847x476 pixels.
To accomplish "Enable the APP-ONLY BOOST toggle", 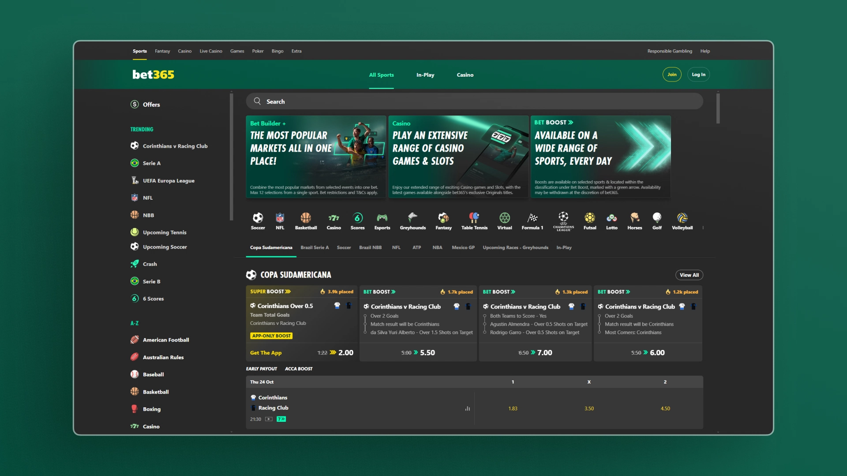I will [x=271, y=335].
